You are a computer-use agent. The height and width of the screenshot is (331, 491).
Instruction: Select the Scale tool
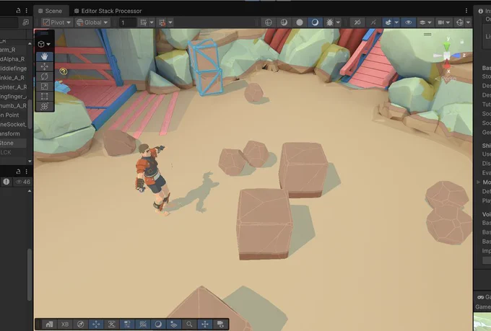coord(45,87)
